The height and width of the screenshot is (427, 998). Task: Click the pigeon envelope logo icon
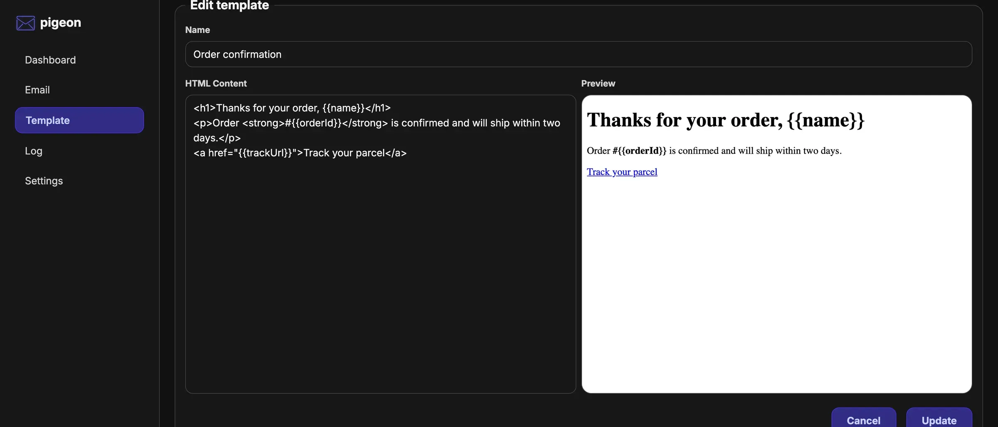click(25, 23)
